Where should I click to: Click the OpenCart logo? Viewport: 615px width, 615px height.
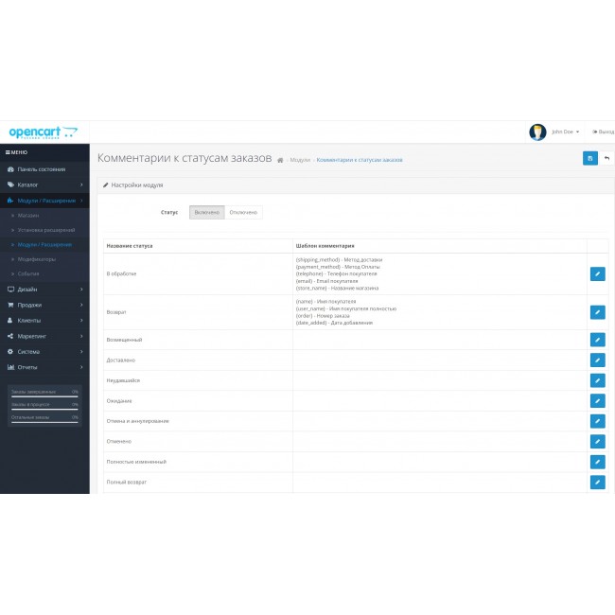click(43, 132)
